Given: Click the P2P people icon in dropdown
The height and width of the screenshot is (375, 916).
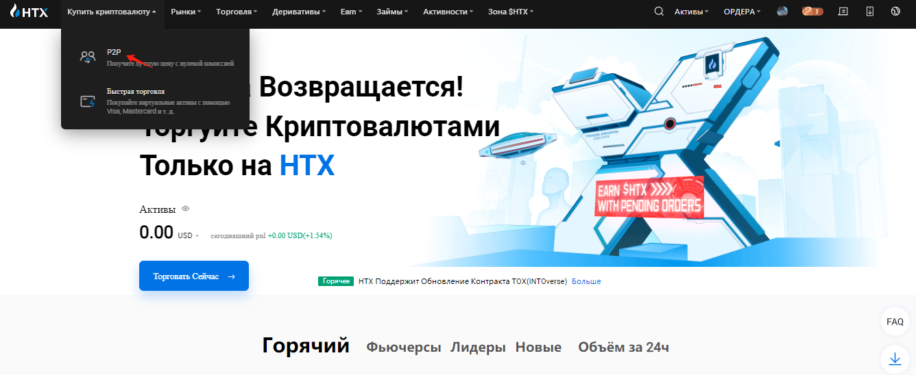Looking at the screenshot, I should click(88, 57).
